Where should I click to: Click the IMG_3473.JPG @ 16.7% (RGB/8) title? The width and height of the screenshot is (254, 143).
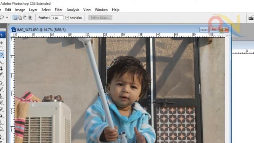[x=41, y=30]
